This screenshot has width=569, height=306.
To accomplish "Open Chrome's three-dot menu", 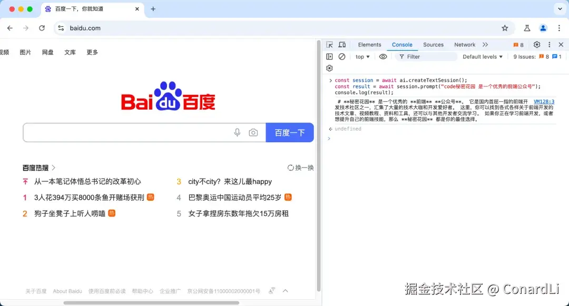I will coord(559,28).
